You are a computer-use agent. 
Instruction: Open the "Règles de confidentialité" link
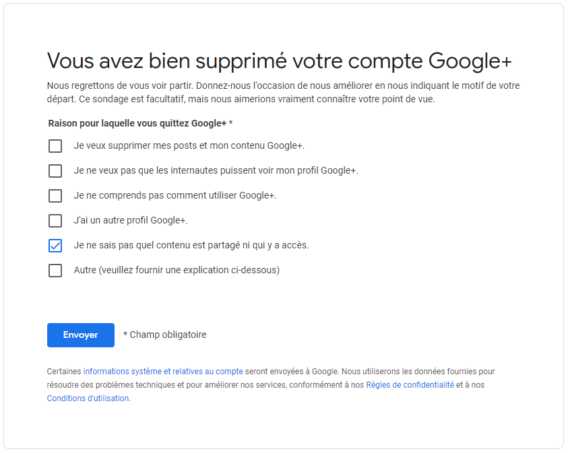pos(410,385)
